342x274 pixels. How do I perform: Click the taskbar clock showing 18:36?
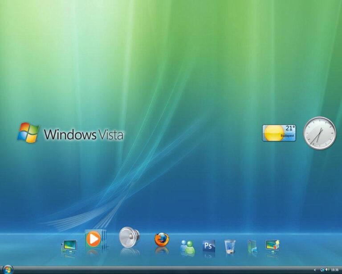335,270
